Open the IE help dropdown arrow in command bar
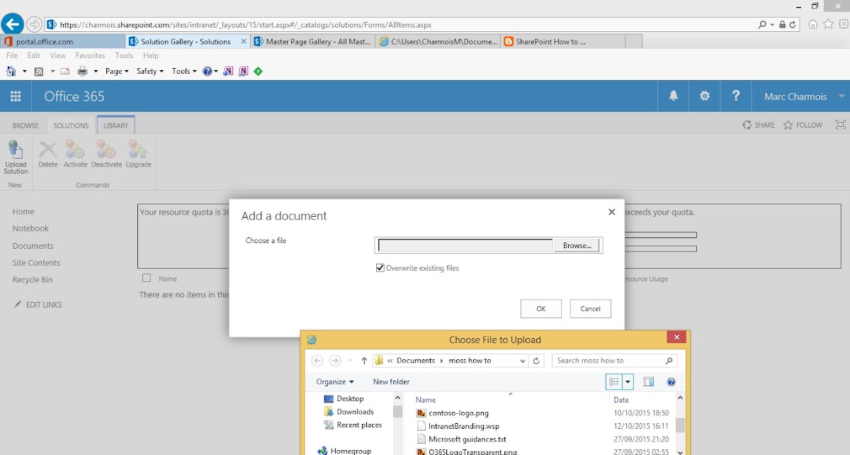The image size is (850, 455). (x=215, y=71)
